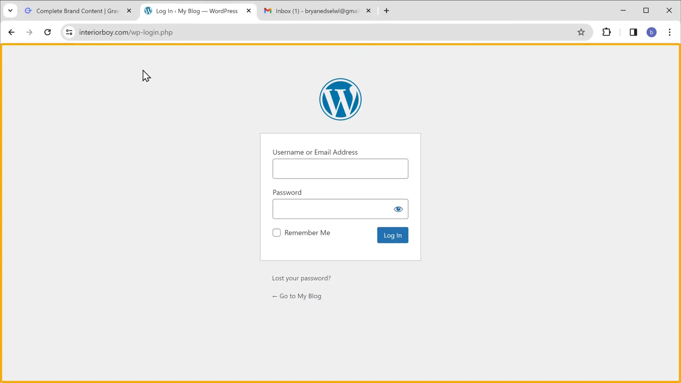
Task: Bookmark this page with the star icon
Action: coord(581,32)
